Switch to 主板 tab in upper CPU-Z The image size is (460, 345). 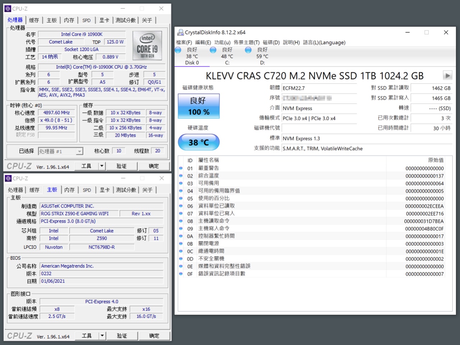(52, 20)
